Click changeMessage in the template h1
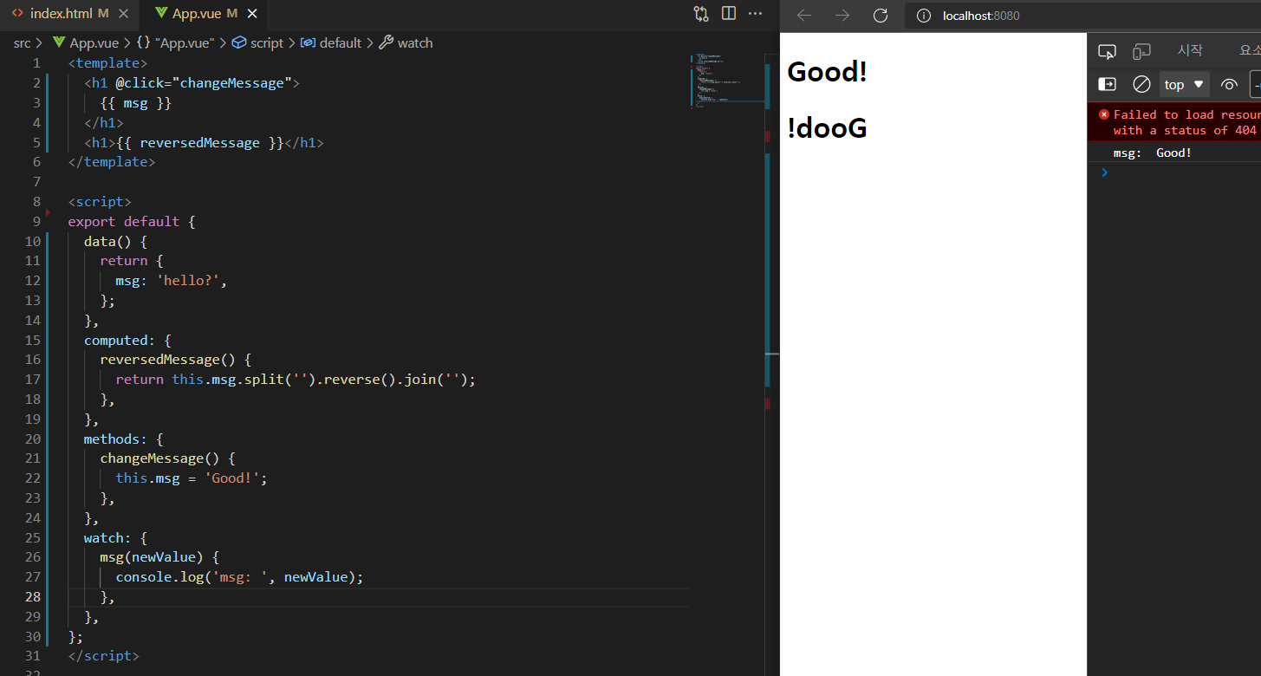The height and width of the screenshot is (676, 1261). point(231,83)
